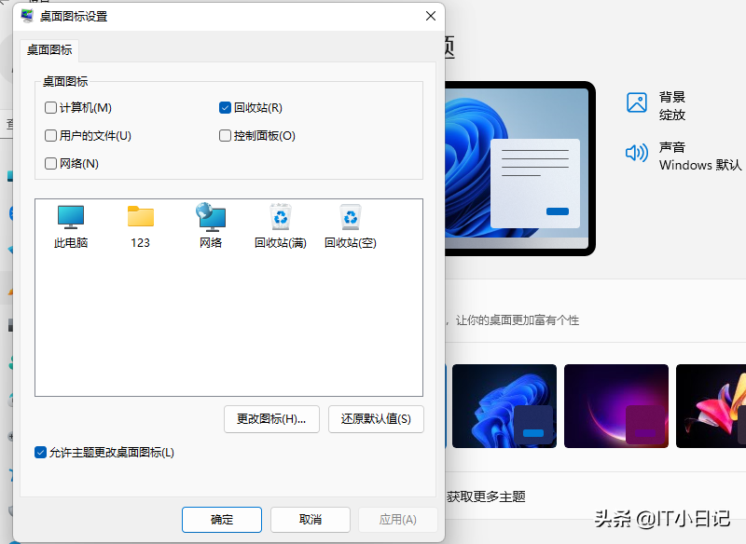746x544 pixels.
Task: Choose the dark purple glow theme thumbnail
Action: pyautogui.click(x=615, y=407)
